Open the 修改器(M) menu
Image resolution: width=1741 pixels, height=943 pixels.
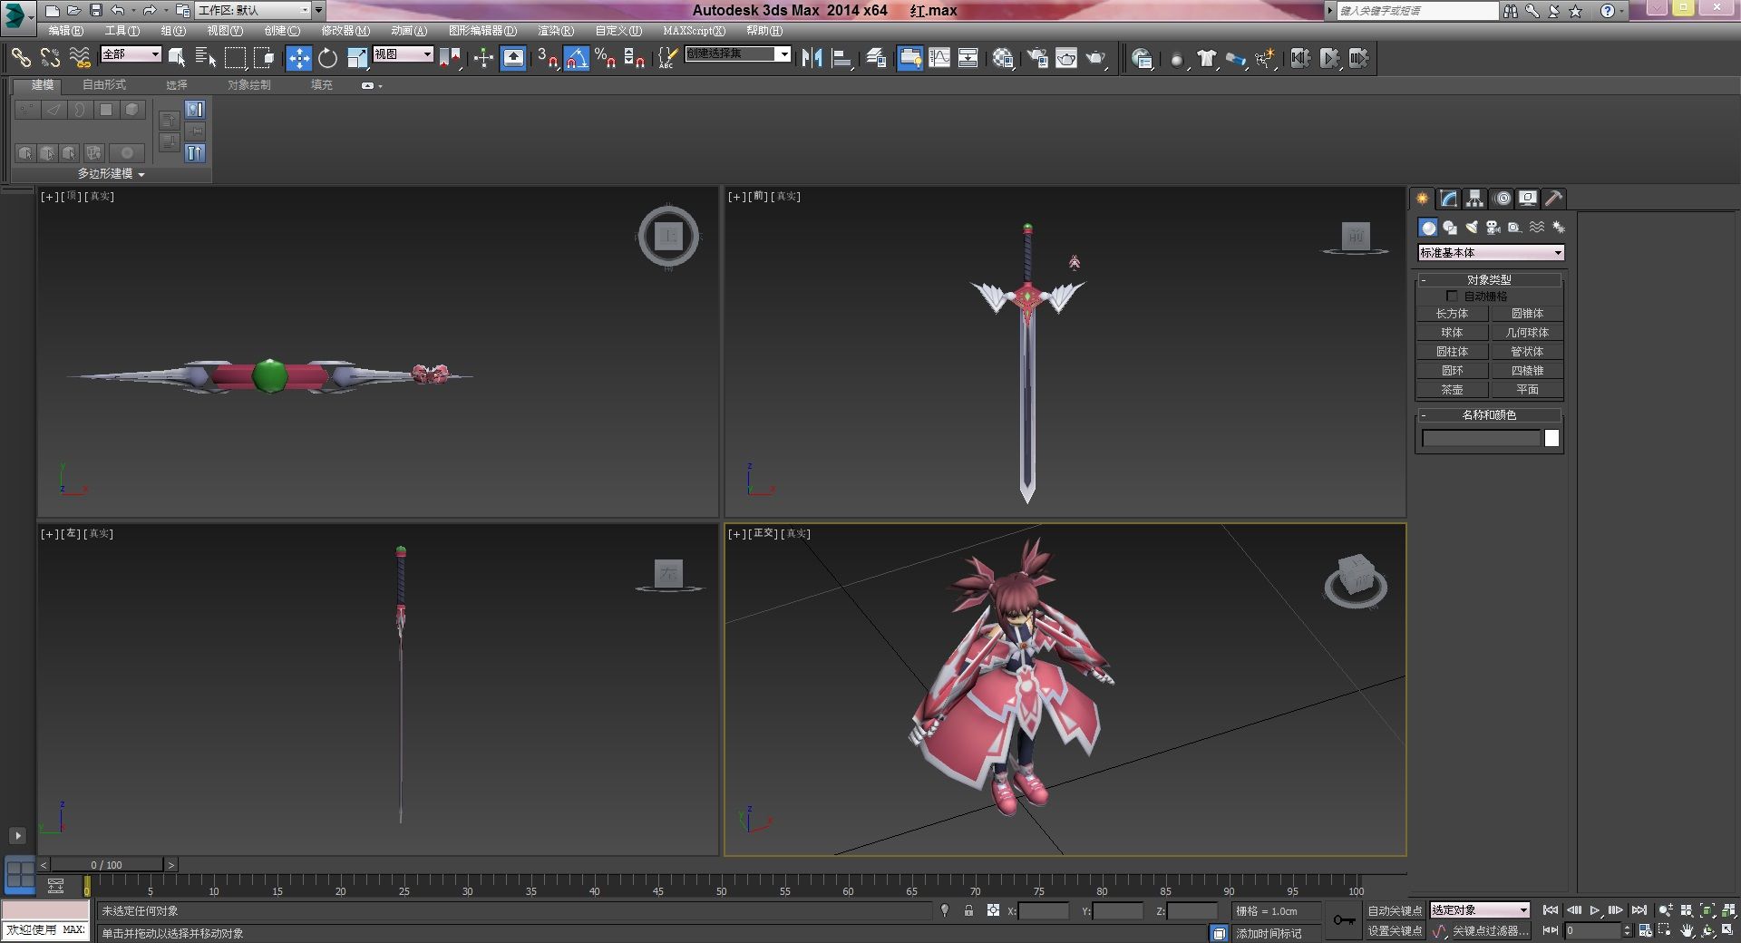(x=345, y=31)
